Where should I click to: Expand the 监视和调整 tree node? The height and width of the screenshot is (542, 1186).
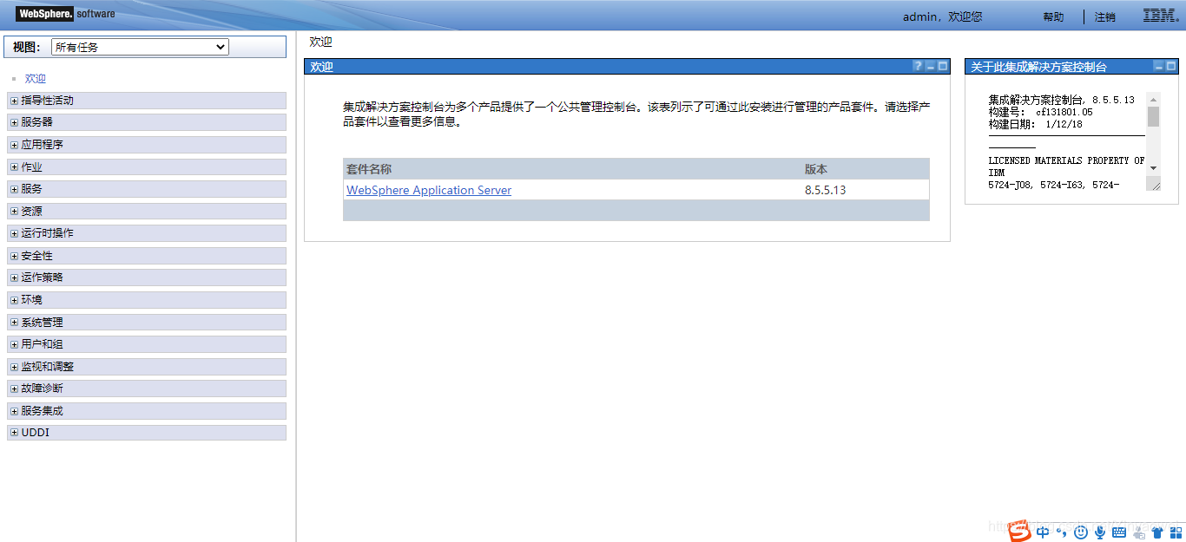14,367
